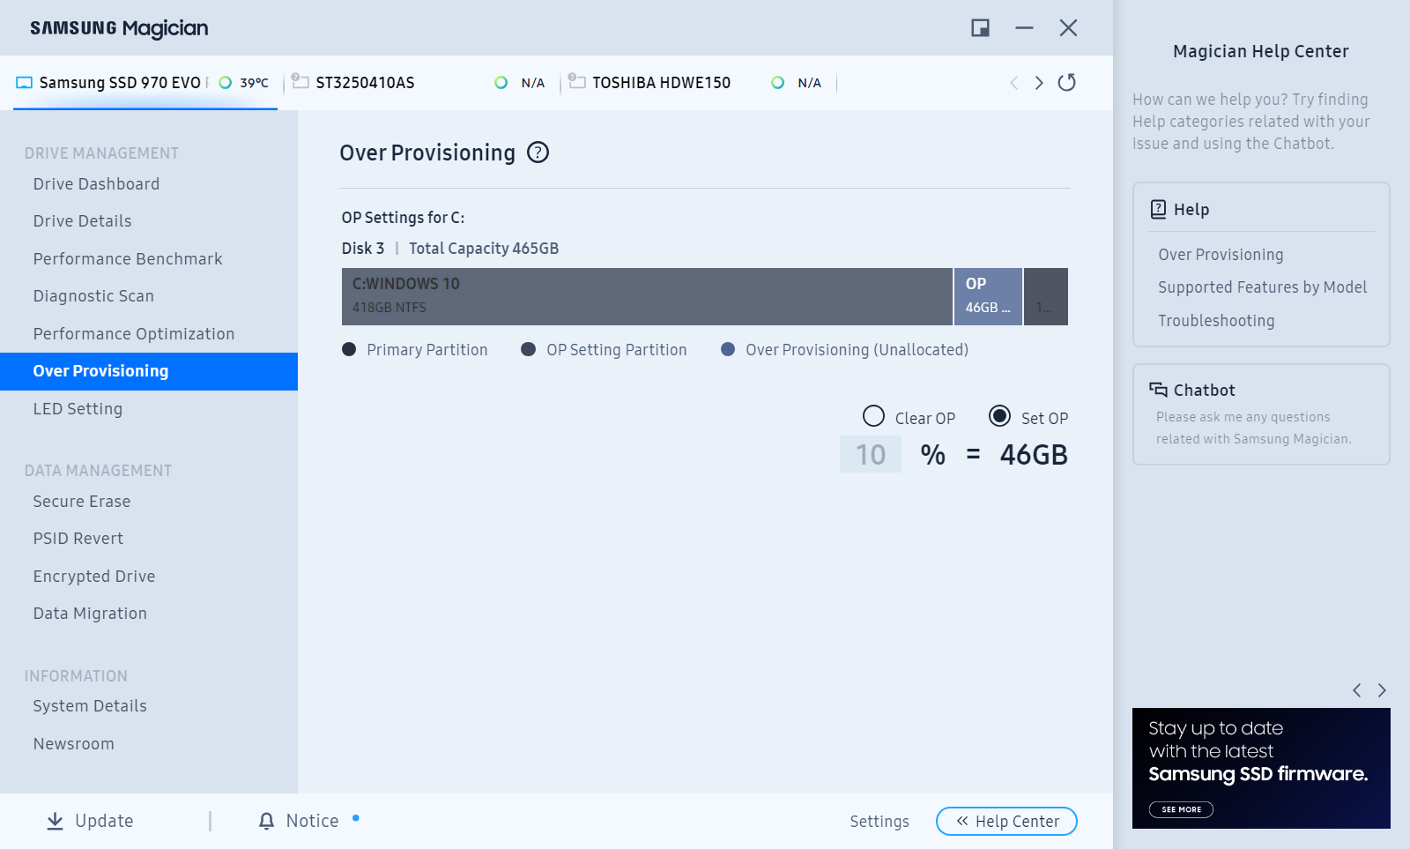Minimize the Samsung Magician window
The width and height of the screenshot is (1410, 849).
point(1024,28)
